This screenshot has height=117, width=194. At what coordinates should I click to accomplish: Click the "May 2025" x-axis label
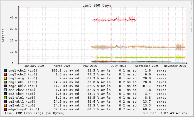90,66
